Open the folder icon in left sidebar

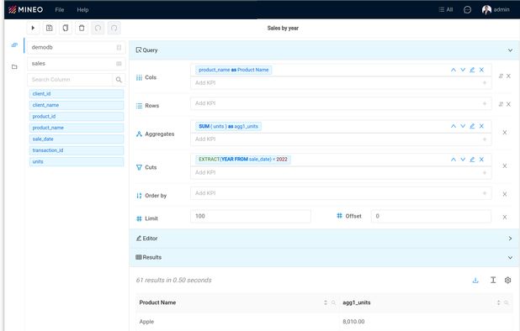click(x=14, y=67)
